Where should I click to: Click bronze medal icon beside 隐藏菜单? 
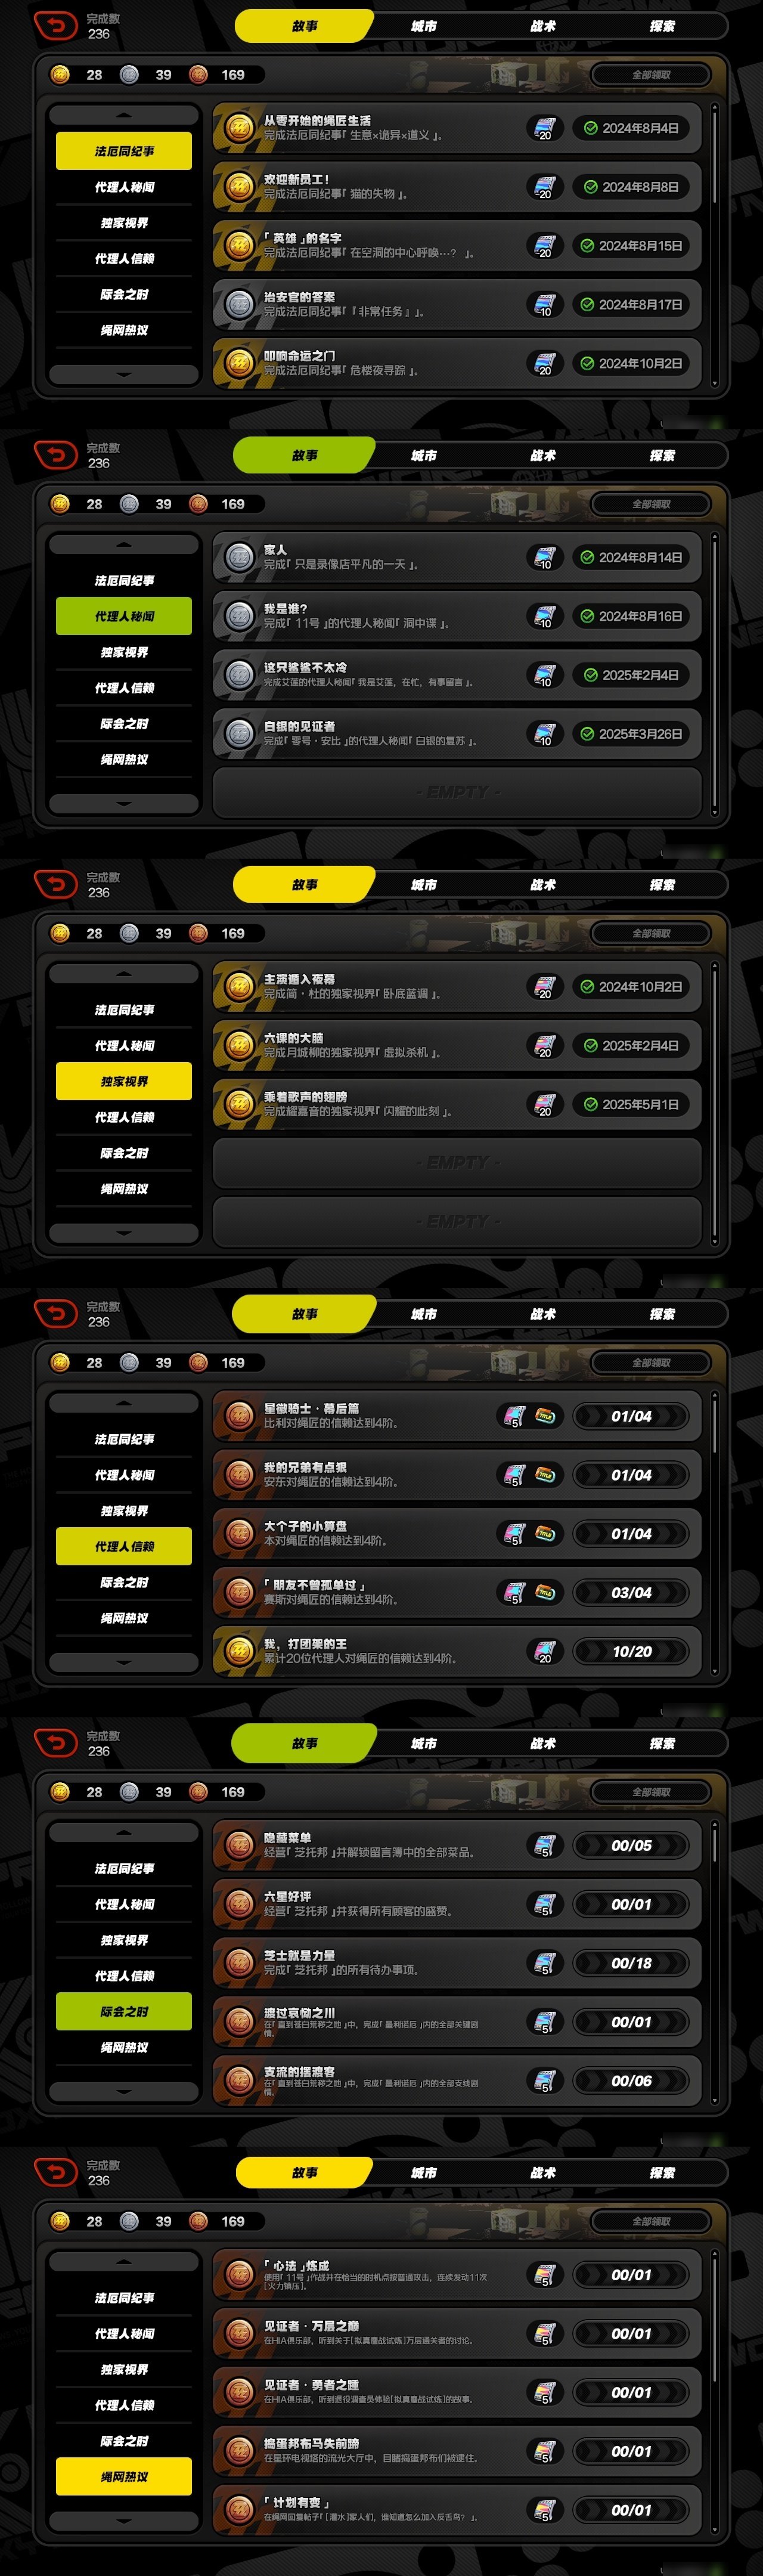(x=239, y=1845)
